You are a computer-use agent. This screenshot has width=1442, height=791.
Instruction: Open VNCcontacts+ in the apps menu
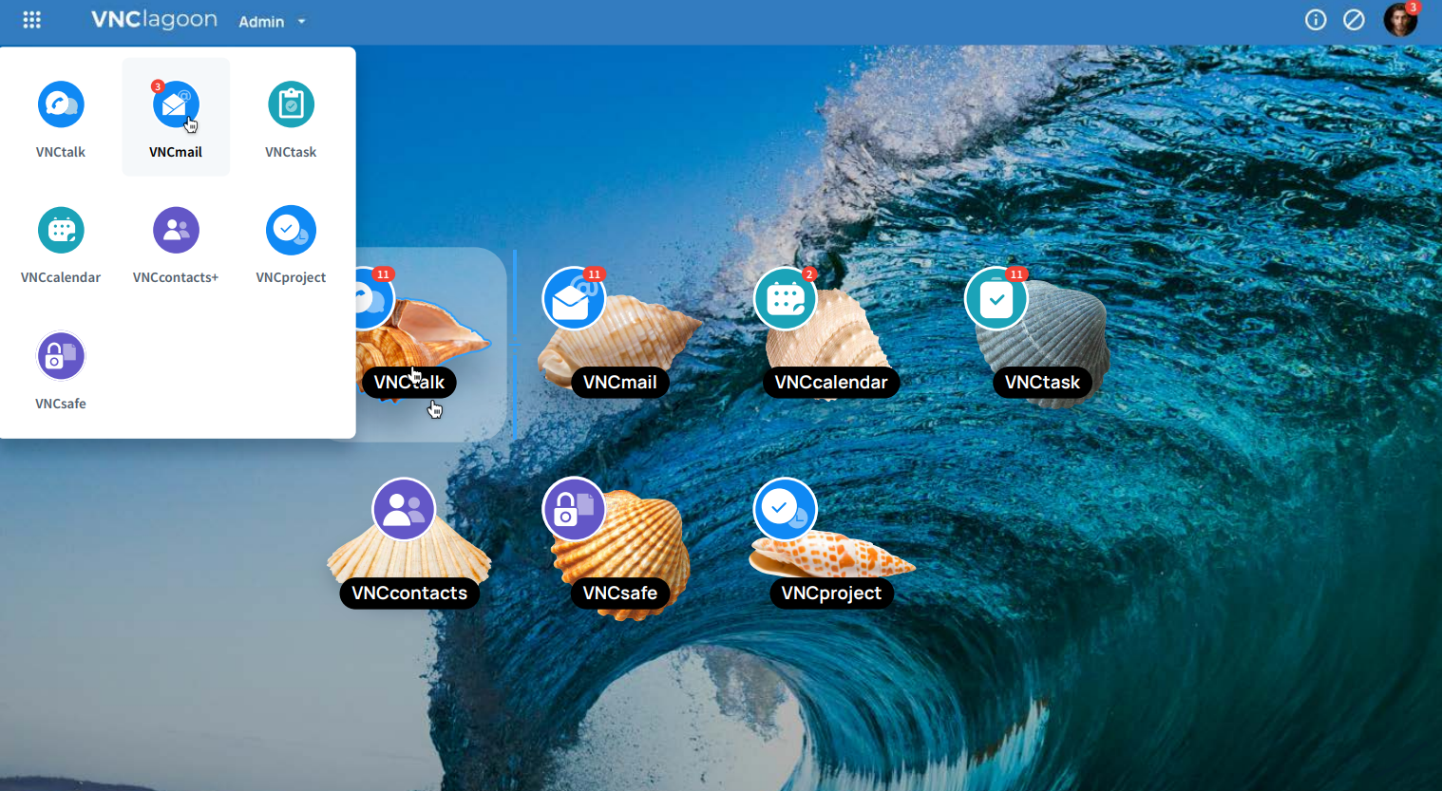pos(176,245)
